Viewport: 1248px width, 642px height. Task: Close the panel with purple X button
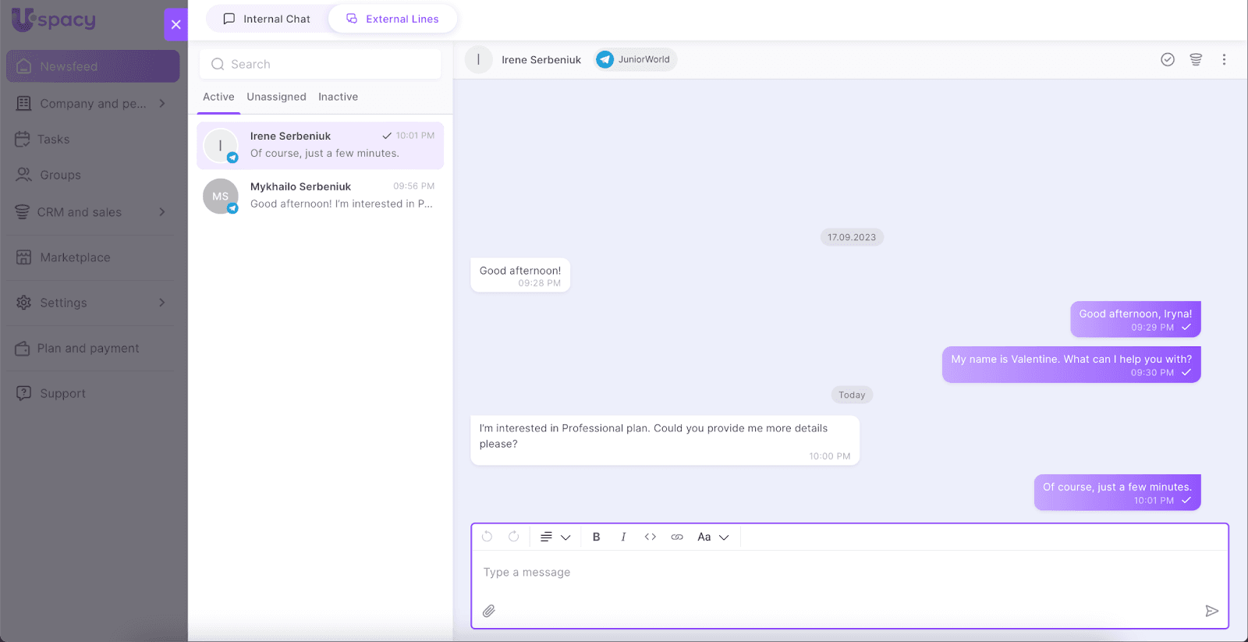(175, 24)
